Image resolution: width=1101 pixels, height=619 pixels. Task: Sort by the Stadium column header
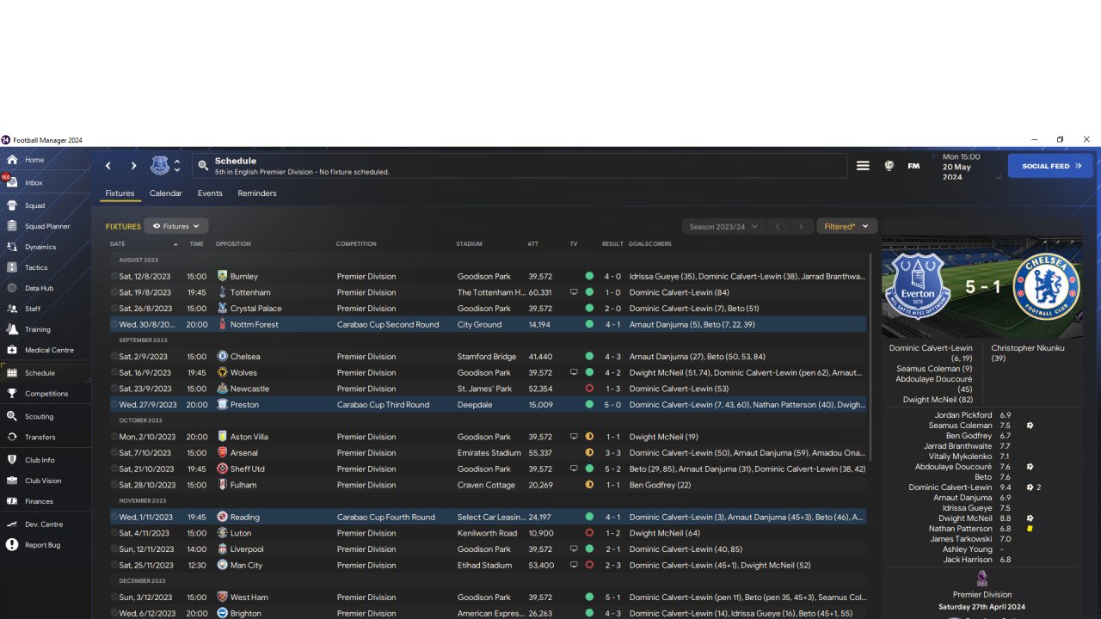[x=469, y=244]
